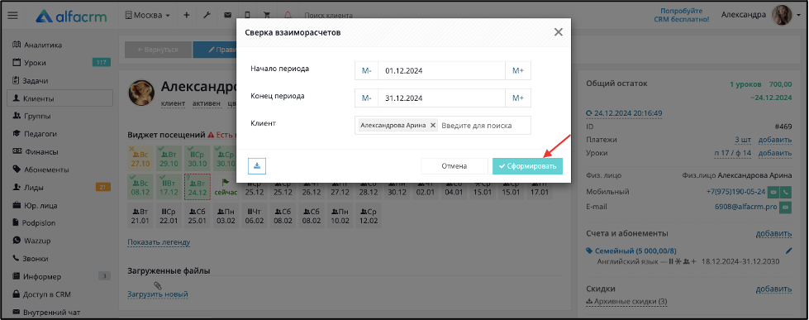Click pencil edit icon next to Семейный
Image resolution: width=809 pixels, height=320 pixels.
point(788,251)
